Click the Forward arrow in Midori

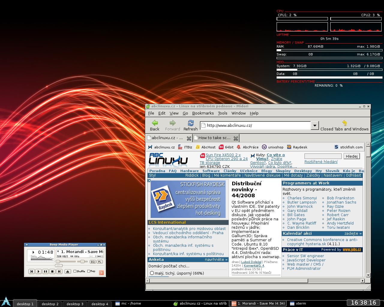pyautogui.click(x=172, y=125)
